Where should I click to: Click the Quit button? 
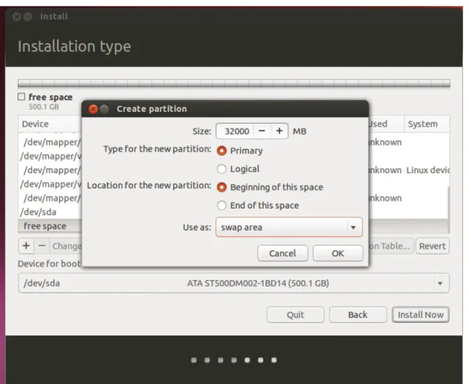[x=295, y=315]
